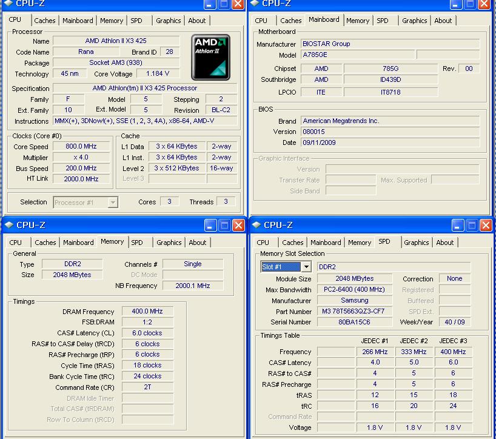Click the part number M3 78T5663QZ3-CF7
Screen dimensions: 496x439
tap(355, 311)
